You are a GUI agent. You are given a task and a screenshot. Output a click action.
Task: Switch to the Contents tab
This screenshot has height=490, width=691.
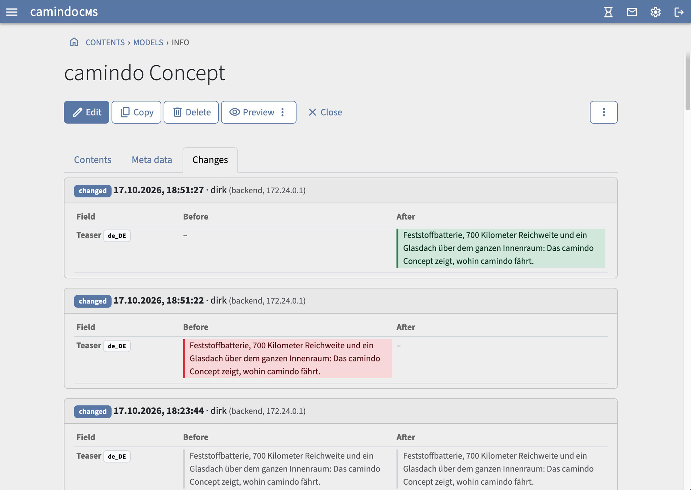(93, 160)
